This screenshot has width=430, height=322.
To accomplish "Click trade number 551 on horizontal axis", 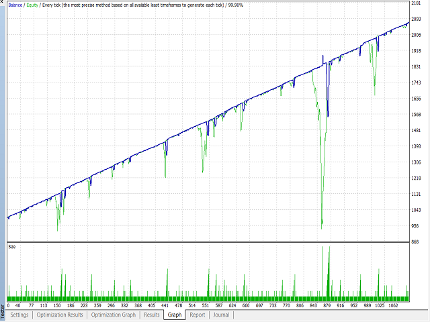I will click(206, 305).
